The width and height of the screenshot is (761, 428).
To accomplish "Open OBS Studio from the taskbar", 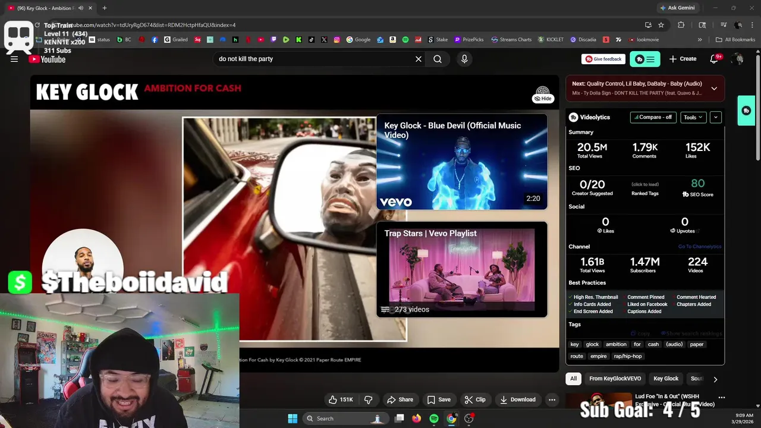I will 469,418.
